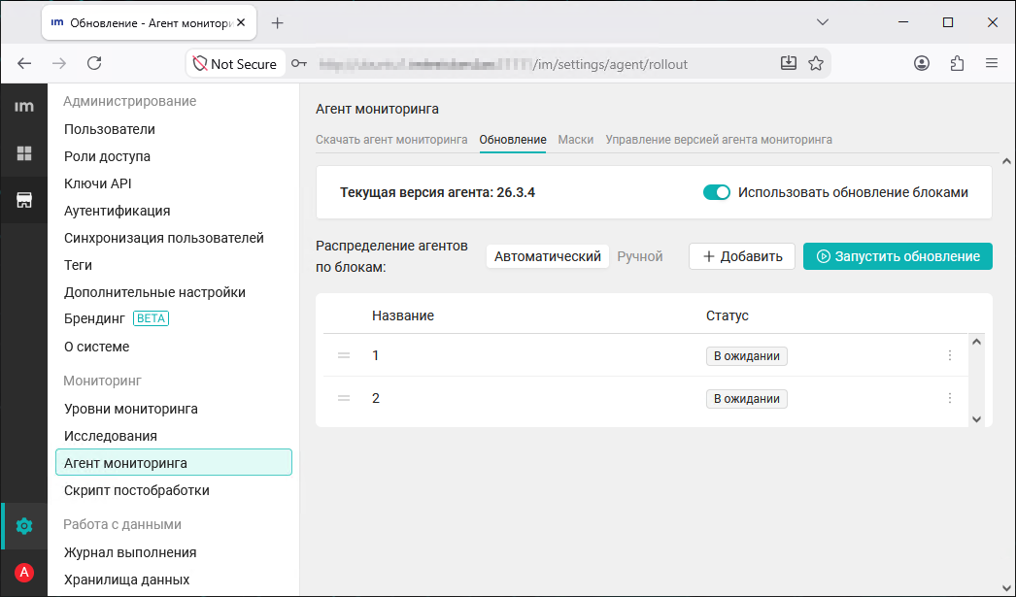Select Автоматический distribution mode
The height and width of the screenshot is (597, 1016).
point(548,256)
